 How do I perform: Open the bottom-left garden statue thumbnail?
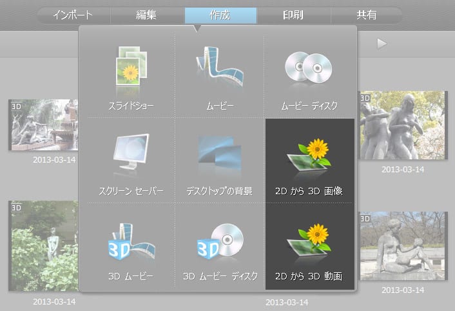click(43, 245)
